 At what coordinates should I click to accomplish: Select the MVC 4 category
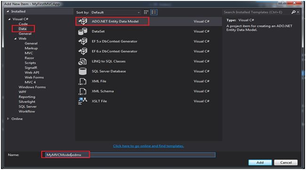30,82
